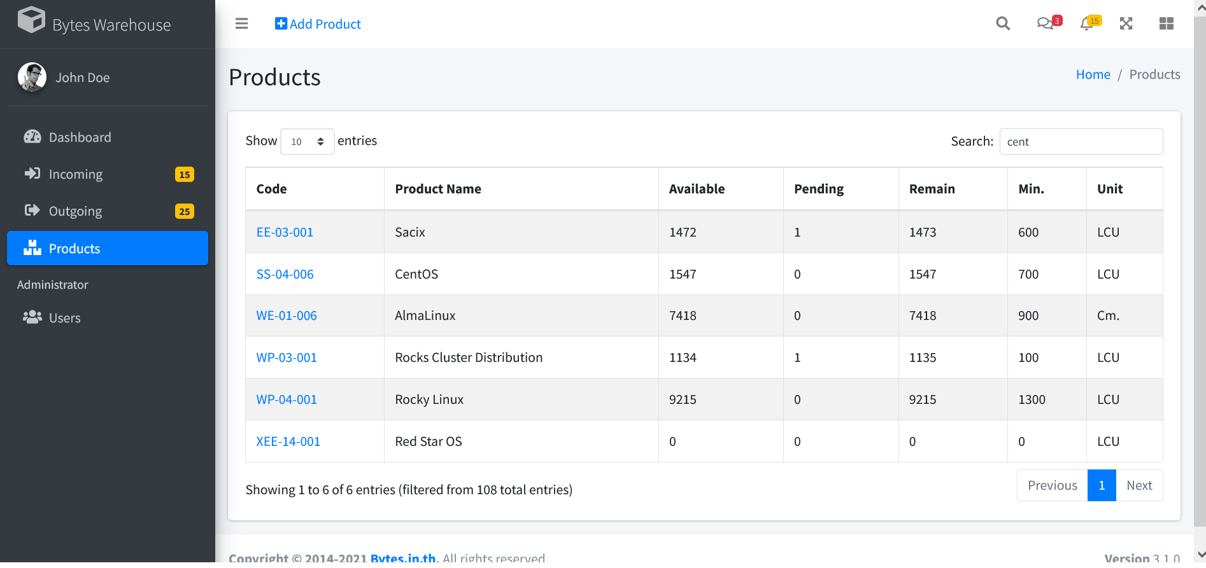Select the Rocks Cluster Distribution cell

point(521,357)
